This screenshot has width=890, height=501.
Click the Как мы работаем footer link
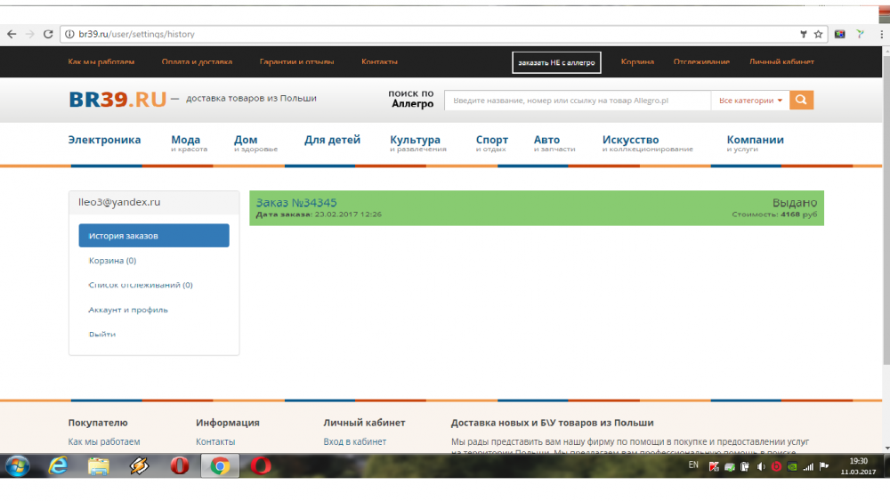coord(104,441)
